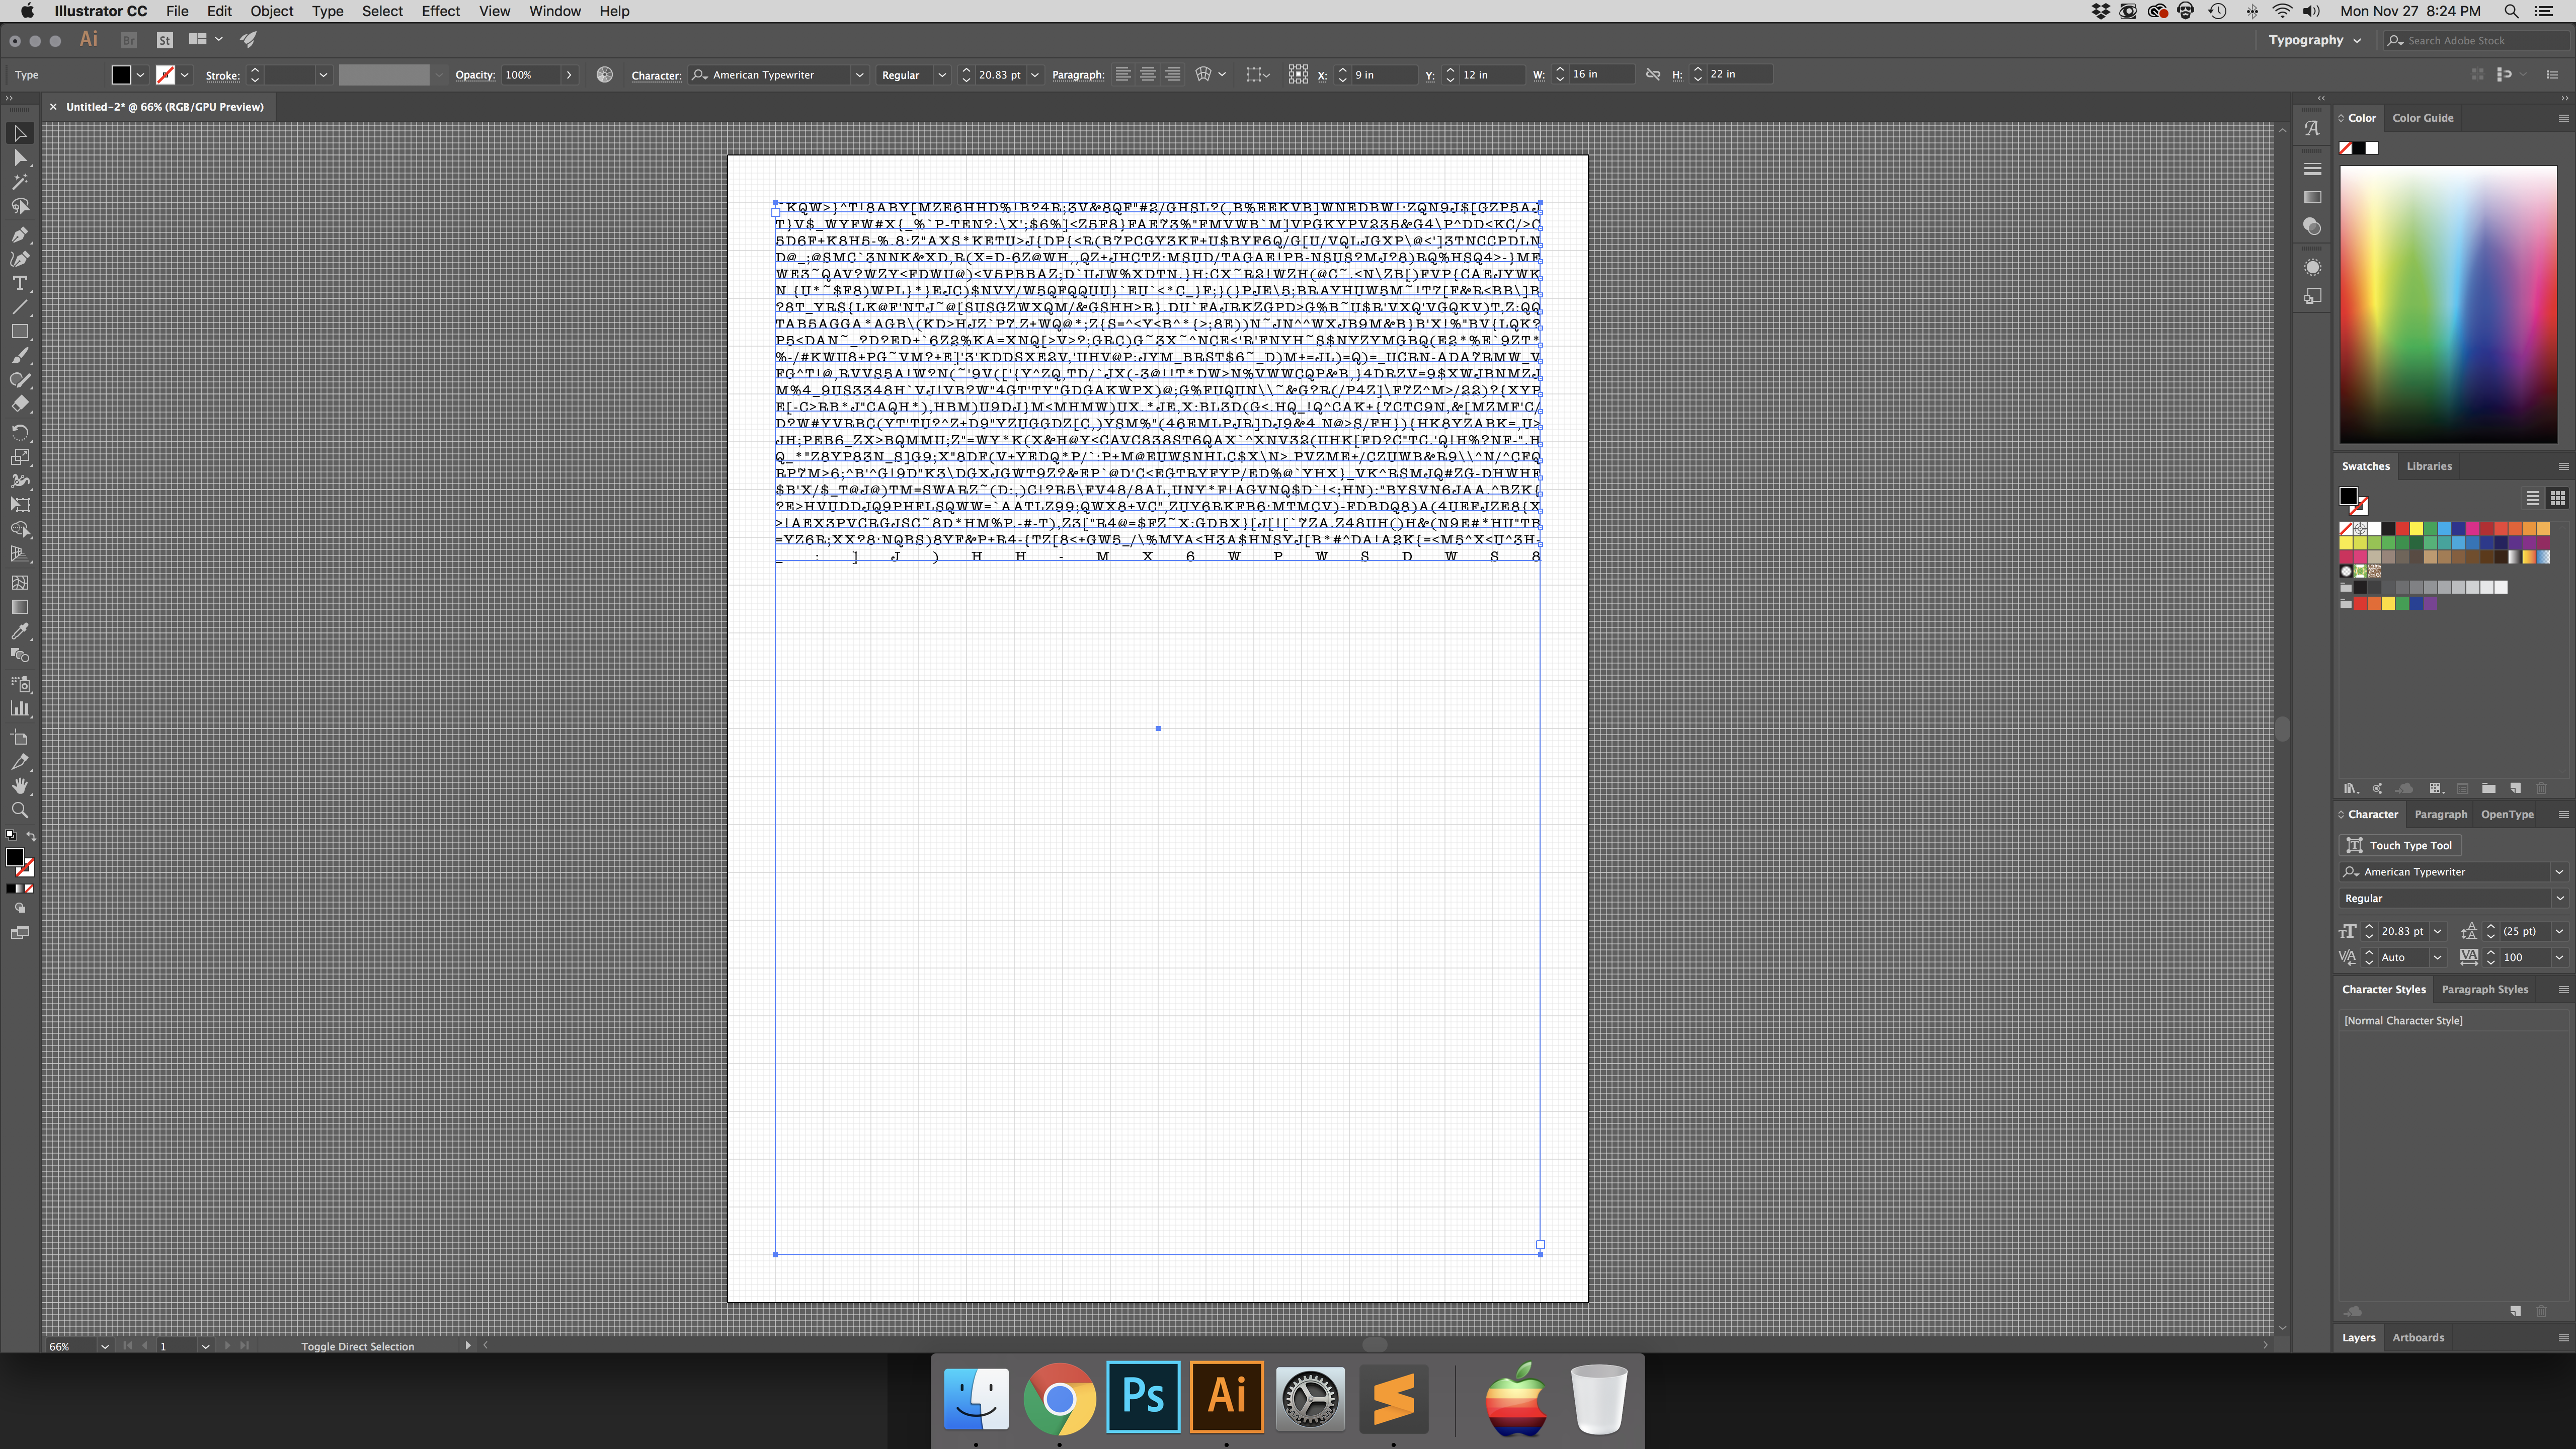Screen dimensions: 2576x1449
Task: Open font family dropdown in control bar
Action: point(859,75)
